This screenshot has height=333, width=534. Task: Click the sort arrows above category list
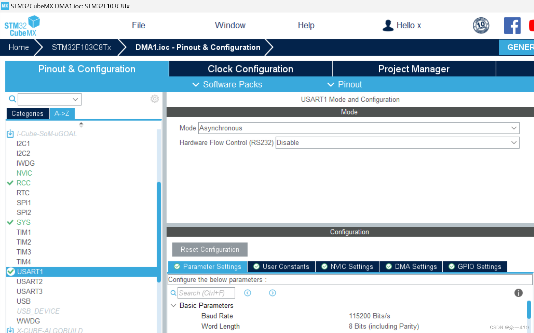81,124
